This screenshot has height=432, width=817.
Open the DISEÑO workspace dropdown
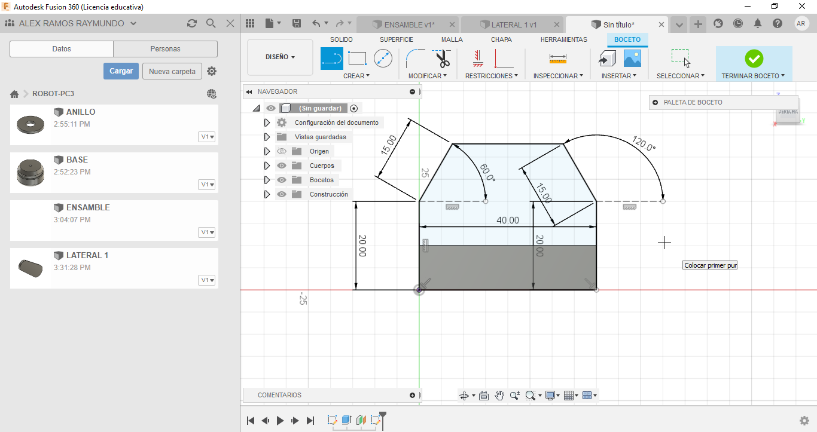280,57
